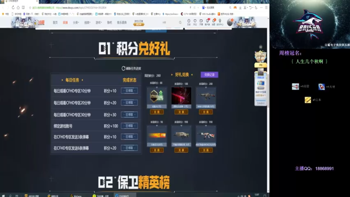Open the purple 兑换记录 button
Screen dimensions: 350x197
(x=210, y=75)
